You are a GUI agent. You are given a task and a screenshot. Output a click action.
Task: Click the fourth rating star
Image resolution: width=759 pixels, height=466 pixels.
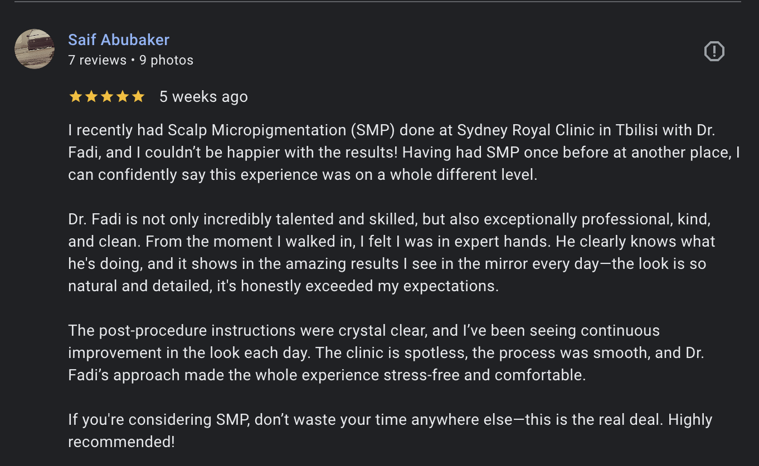(122, 97)
